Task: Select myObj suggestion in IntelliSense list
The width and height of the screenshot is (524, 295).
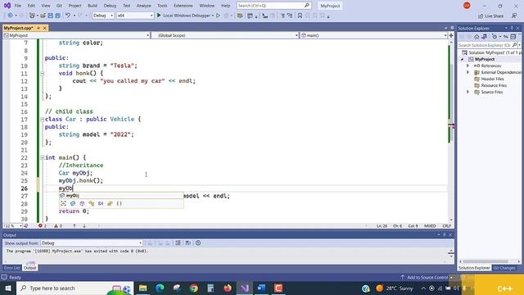Action: click(x=121, y=196)
